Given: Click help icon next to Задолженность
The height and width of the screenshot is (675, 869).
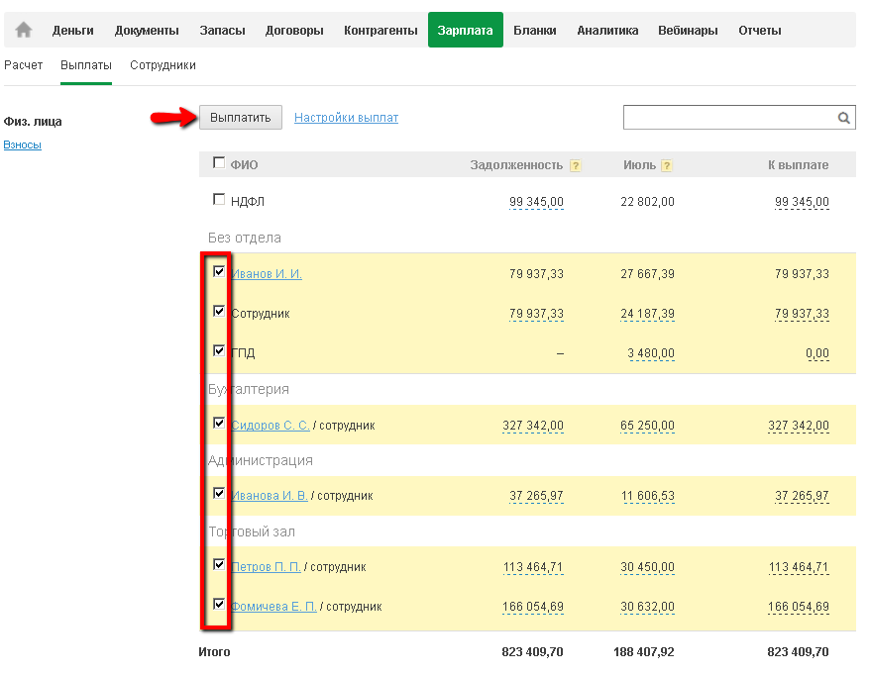Looking at the screenshot, I should click(x=576, y=165).
